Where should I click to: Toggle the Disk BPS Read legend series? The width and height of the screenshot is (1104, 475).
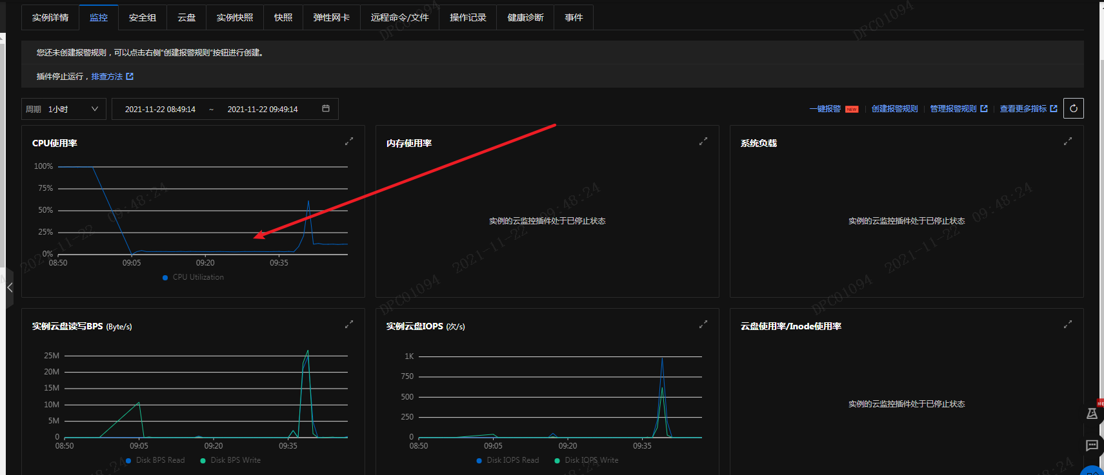click(156, 460)
